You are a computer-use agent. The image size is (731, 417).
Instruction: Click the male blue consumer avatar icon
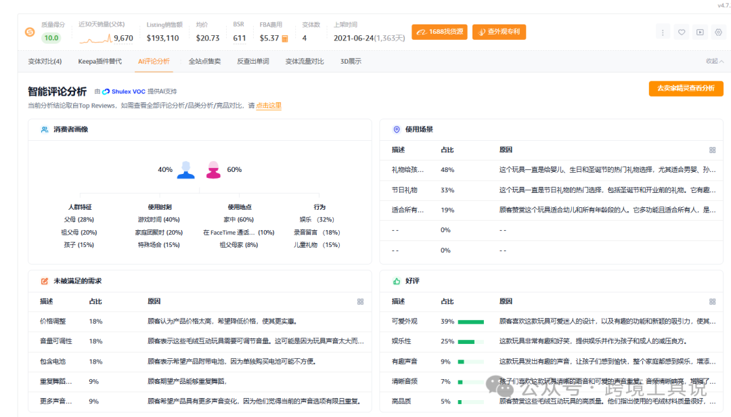[x=186, y=170]
